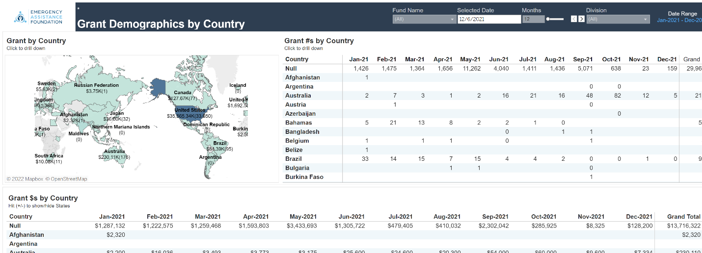Select Russian Federation on the map
Image resolution: width=702 pixels, height=253 pixels.
coord(96,85)
